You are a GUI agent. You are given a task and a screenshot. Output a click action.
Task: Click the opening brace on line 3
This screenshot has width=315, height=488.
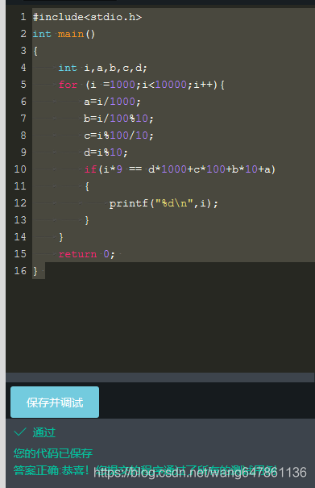click(35, 51)
